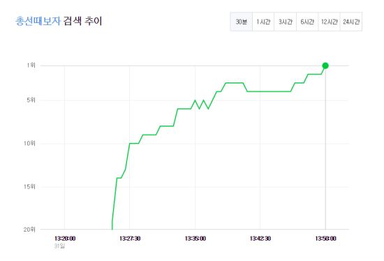Switch to the 3시간 range tab

pyautogui.click(x=286, y=22)
